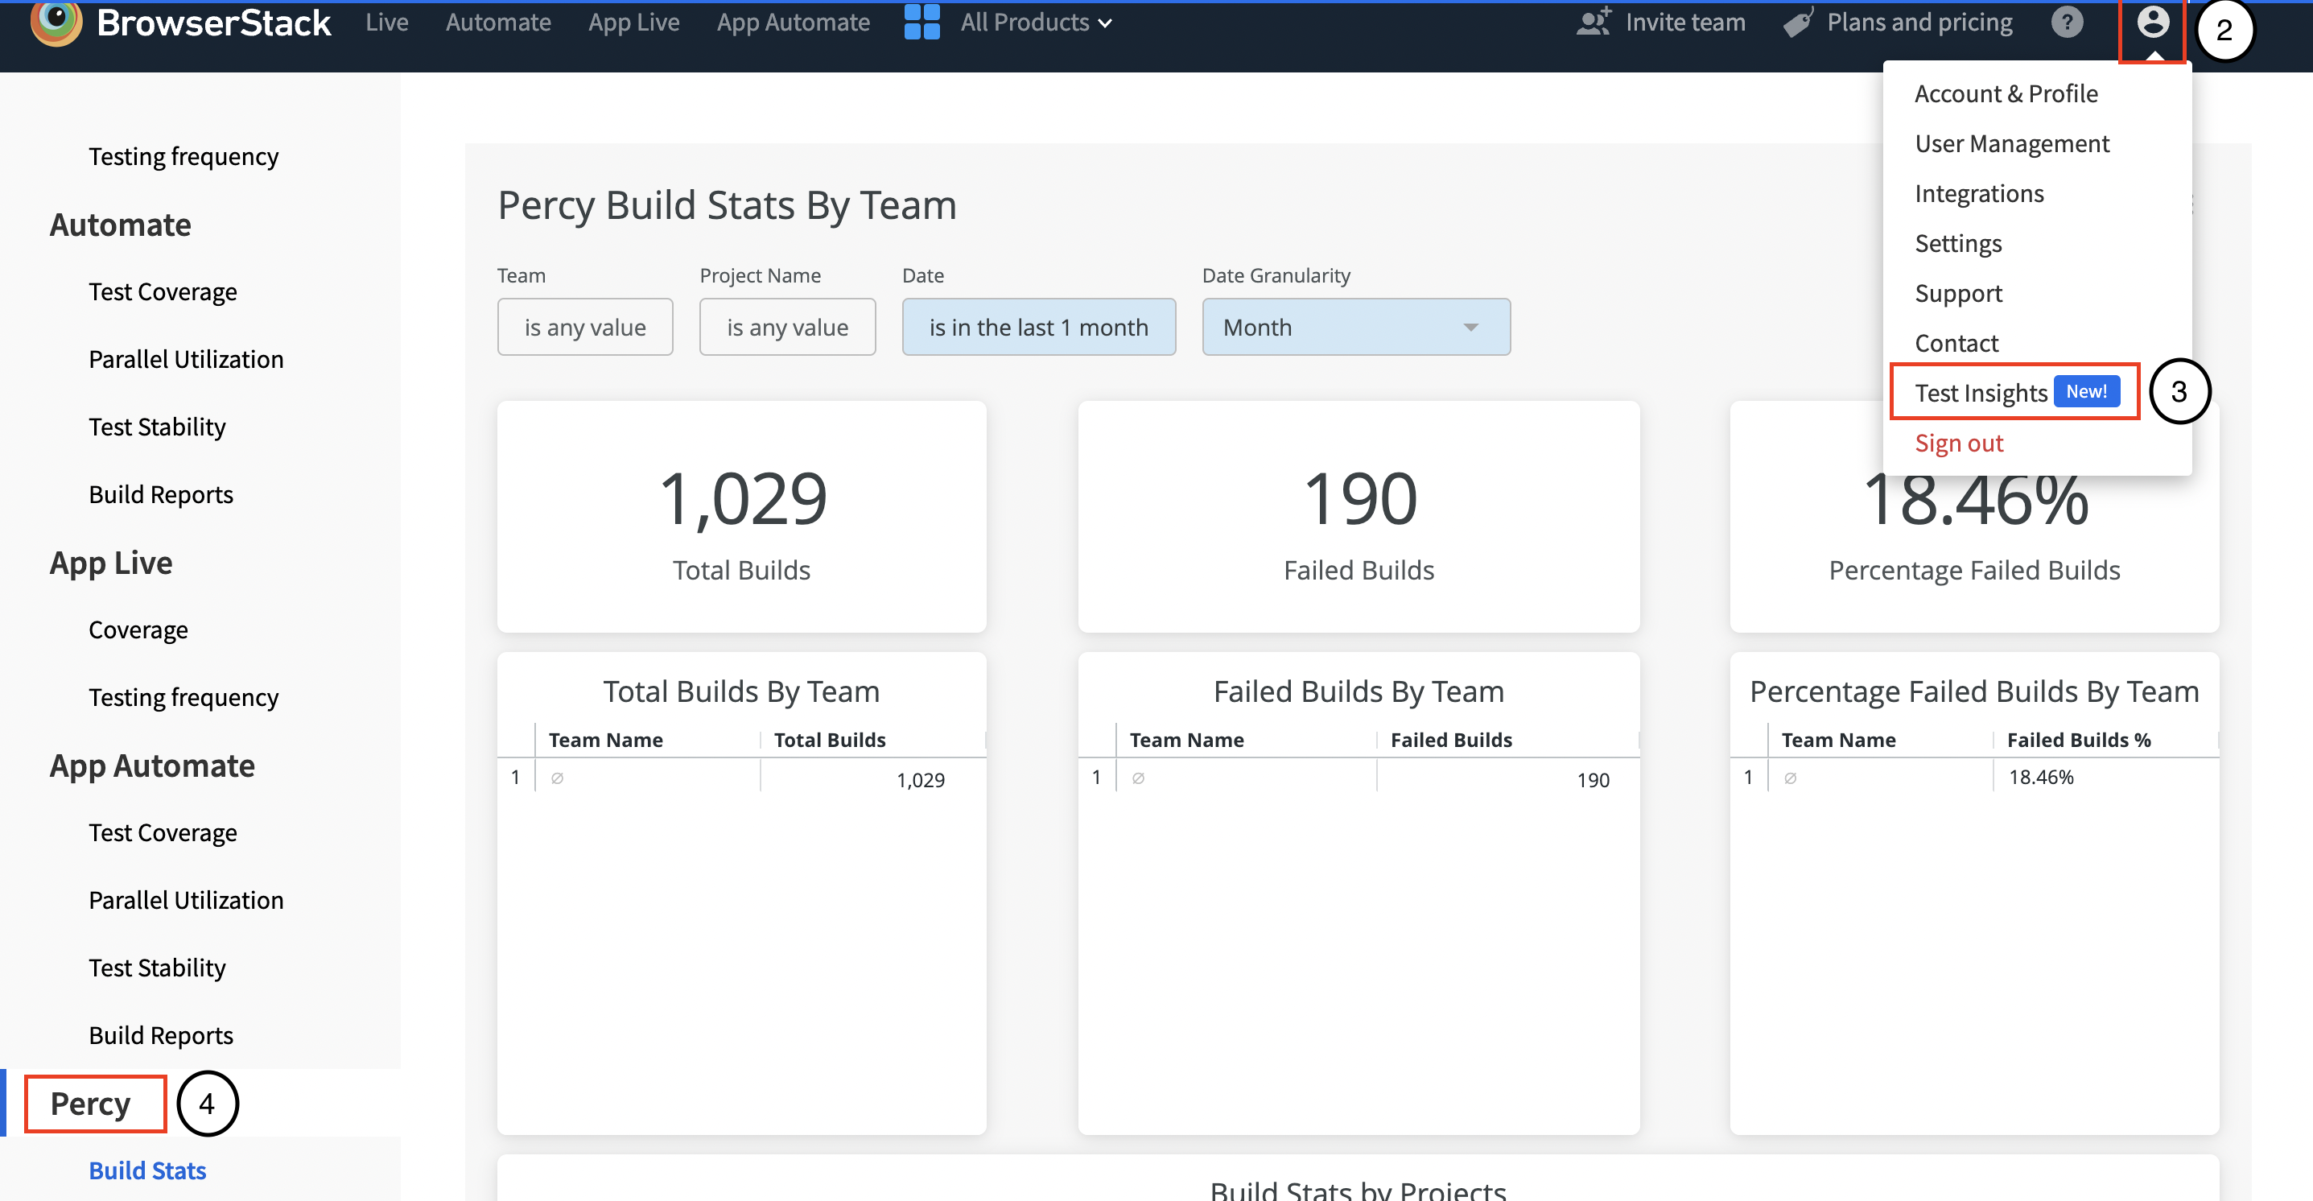The image size is (2313, 1201).
Task: Open the help question mark icon
Action: tap(2066, 22)
